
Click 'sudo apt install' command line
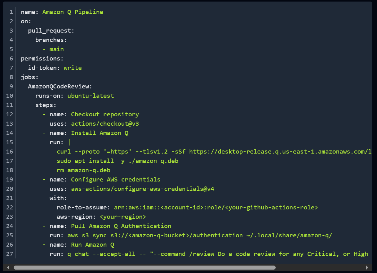click(x=118, y=161)
